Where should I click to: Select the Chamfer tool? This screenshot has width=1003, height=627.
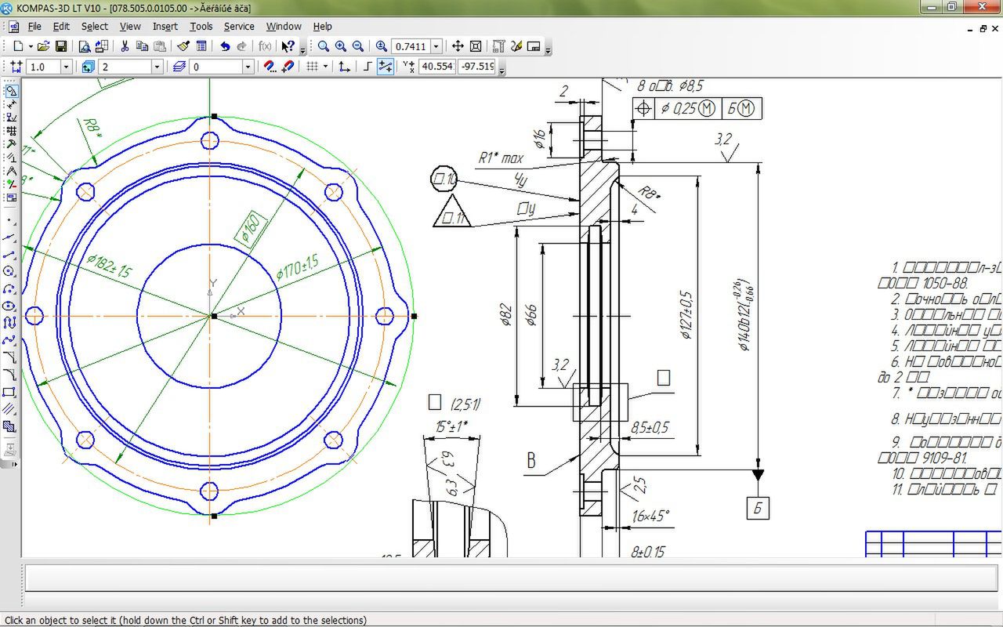(10, 357)
